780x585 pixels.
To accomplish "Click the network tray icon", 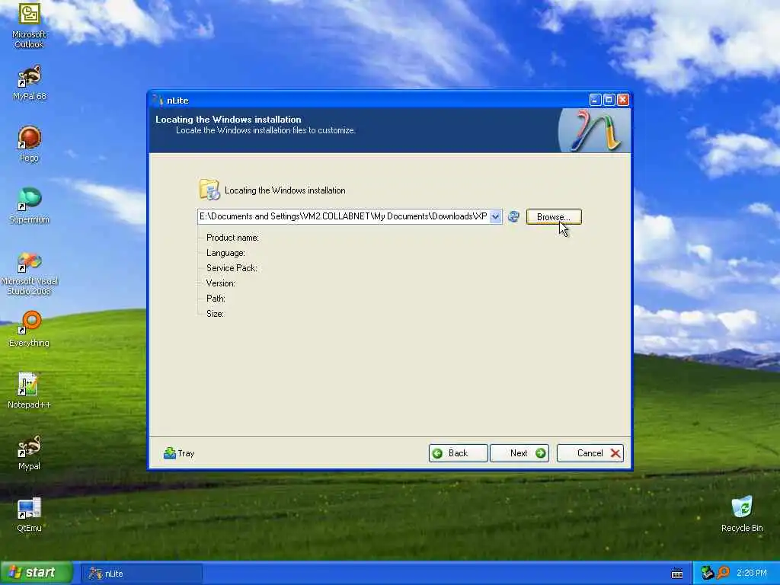I will 707,573.
